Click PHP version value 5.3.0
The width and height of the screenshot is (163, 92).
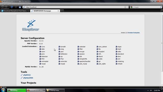[x=41, y=44]
